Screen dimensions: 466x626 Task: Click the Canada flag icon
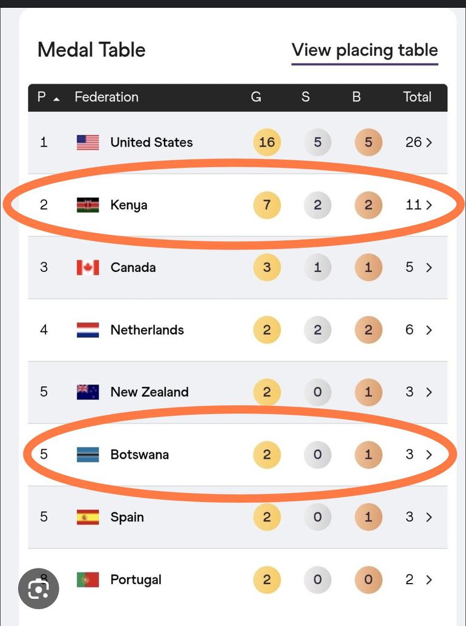pyautogui.click(x=88, y=268)
